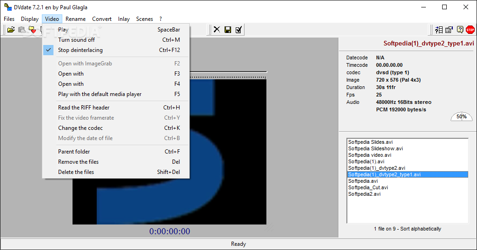The height and width of the screenshot is (250, 477).
Task: Choose Play from the Video menu
Action: 116,30
